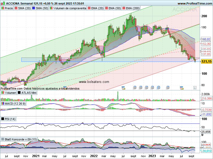Click the volume value label 216.386
This screenshot has height=159, width=213.
click(x=207, y=98)
